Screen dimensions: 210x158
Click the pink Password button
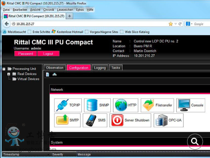click(26, 54)
